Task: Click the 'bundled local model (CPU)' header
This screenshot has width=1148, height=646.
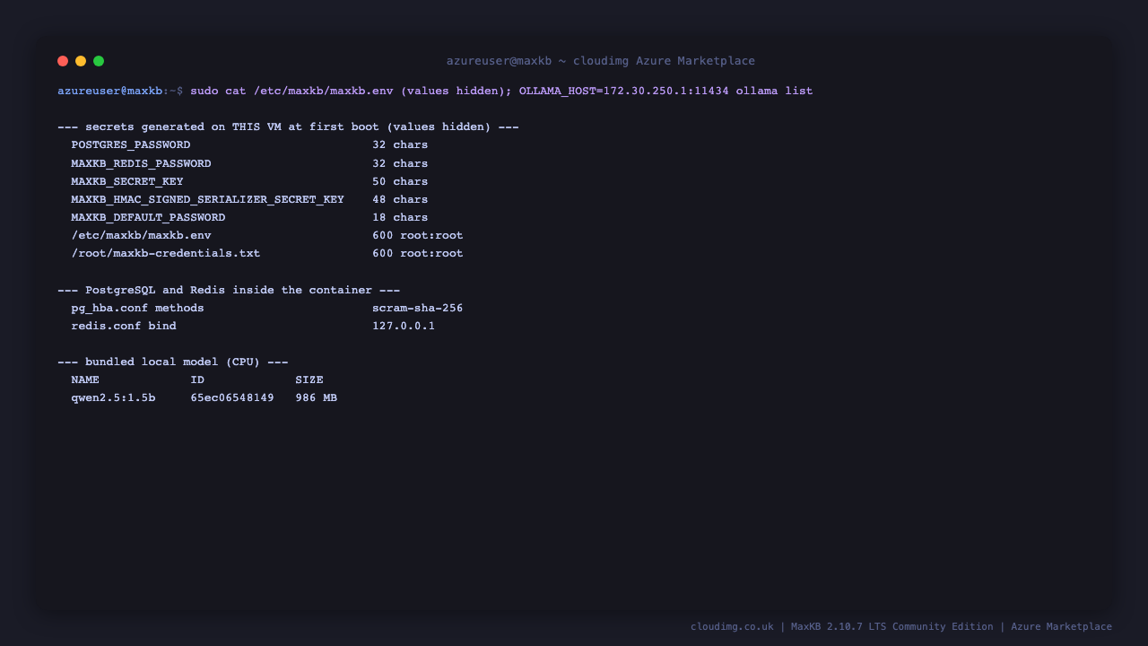Action: [173, 362]
